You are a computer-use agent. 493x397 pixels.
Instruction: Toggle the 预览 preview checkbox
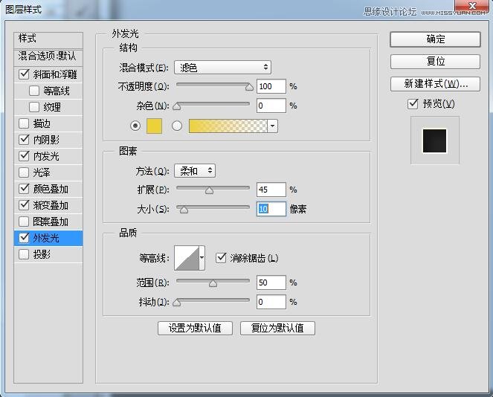tap(413, 104)
